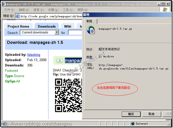The width and height of the screenshot is (173, 128).
Task: Click the search text field after 'for'
Action: 75,33
